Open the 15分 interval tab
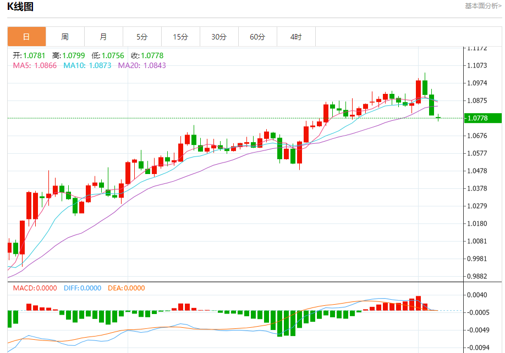The image size is (505, 353). (x=180, y=37)
